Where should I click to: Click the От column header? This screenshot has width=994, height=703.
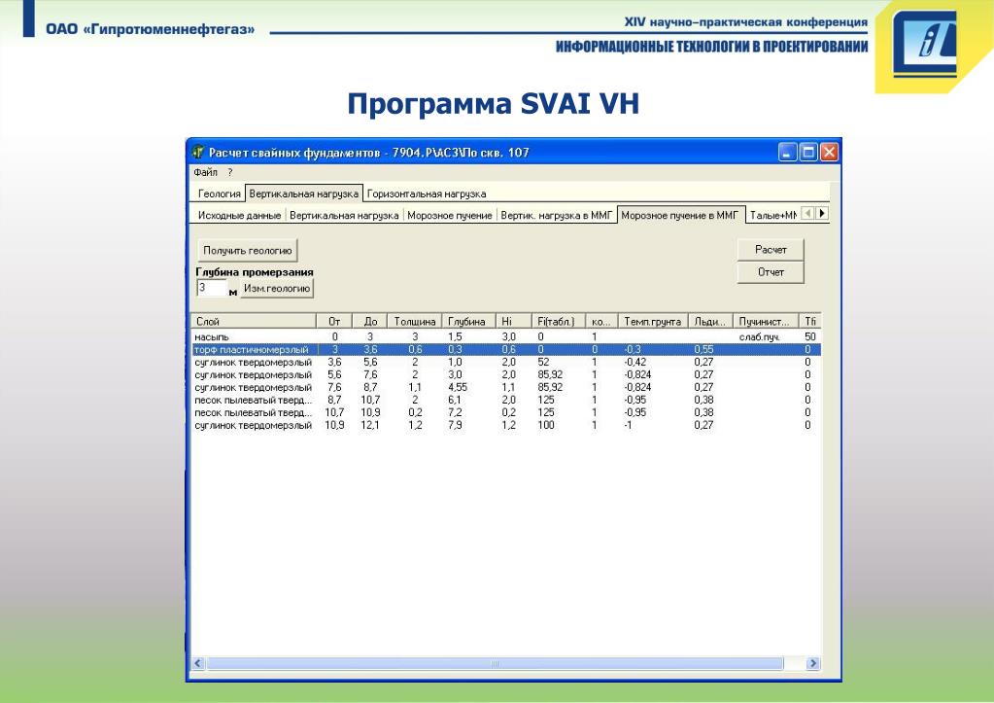coord(334,322)
